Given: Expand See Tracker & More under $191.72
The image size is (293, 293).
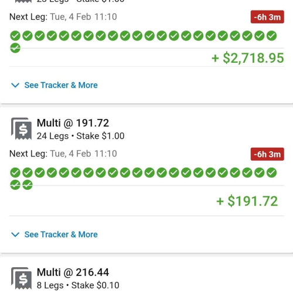Looking at the screenshot, I should point(61,234).
